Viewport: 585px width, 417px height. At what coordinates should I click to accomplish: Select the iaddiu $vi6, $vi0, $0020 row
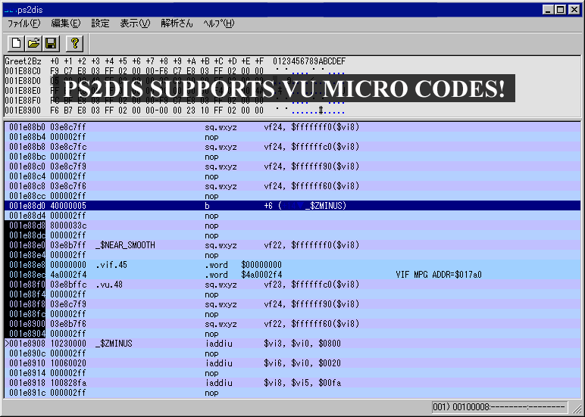(x=292, y=363)
